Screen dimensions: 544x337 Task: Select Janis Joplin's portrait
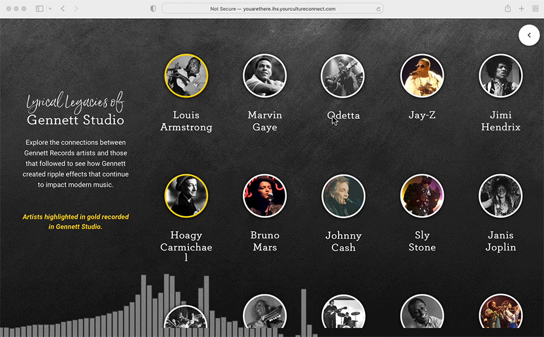(500, 196)
